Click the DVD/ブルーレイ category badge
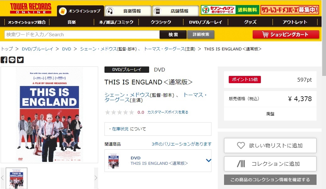The width and height of the screenshot is (326, 189). click(127, 70)
